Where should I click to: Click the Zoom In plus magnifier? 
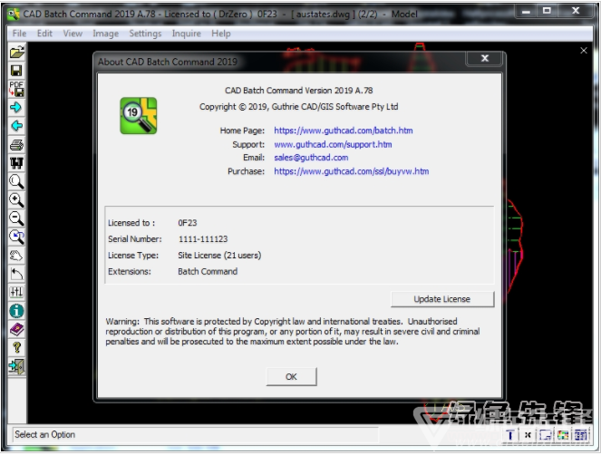pos(16,200)
